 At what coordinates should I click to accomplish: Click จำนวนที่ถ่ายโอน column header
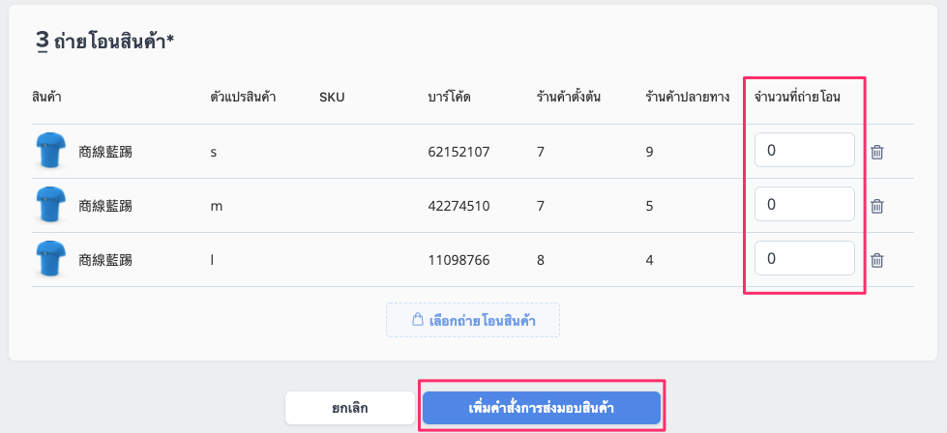click(x=797, y=97)
